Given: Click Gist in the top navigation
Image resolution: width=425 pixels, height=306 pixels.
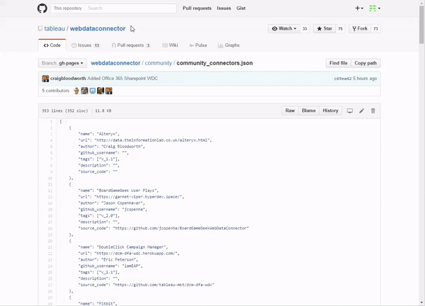Looking at the screenshot, I should point(241,8).
